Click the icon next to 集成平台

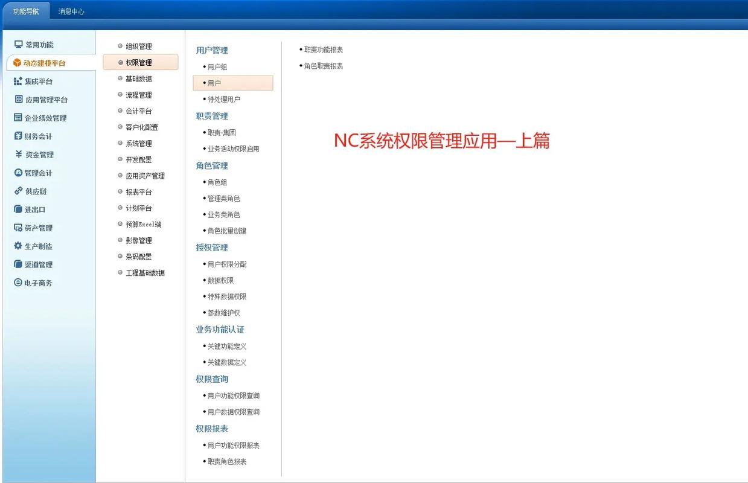[x=18, y=81]
